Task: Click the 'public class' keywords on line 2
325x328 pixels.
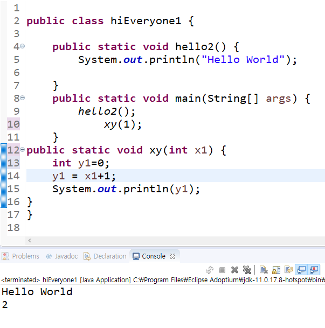Action: click(x=65, y=21)
